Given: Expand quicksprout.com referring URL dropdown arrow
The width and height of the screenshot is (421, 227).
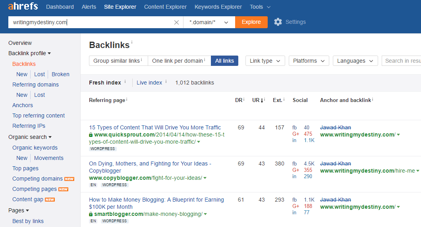Looking at the screenshot, I should pyautogui.click(x=199, y=142).
